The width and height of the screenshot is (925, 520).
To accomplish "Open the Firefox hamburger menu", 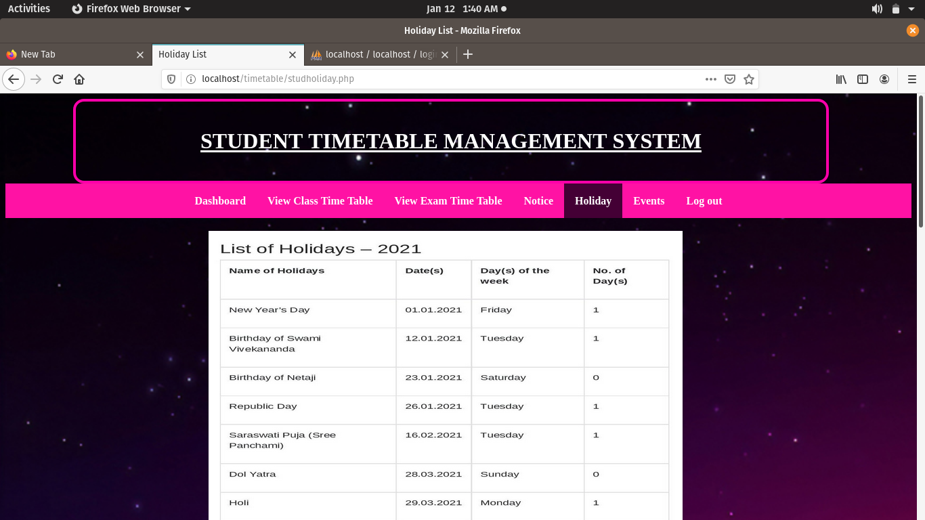I will click(911, 79).
